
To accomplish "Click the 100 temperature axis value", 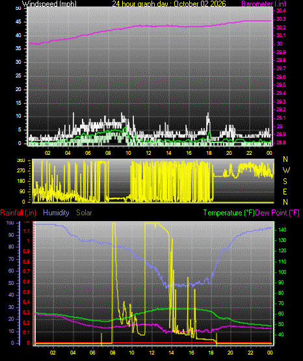I will click(282, 272).
